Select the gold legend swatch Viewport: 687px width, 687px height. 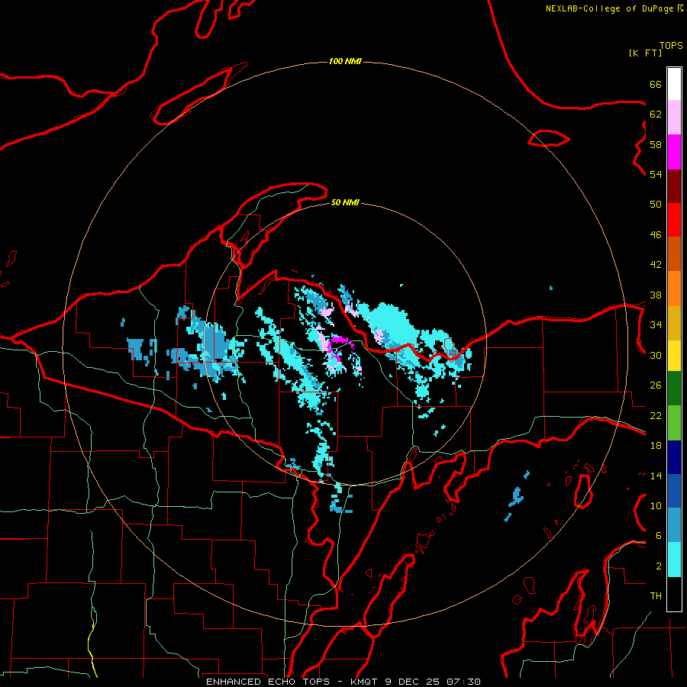coord(674,323)
